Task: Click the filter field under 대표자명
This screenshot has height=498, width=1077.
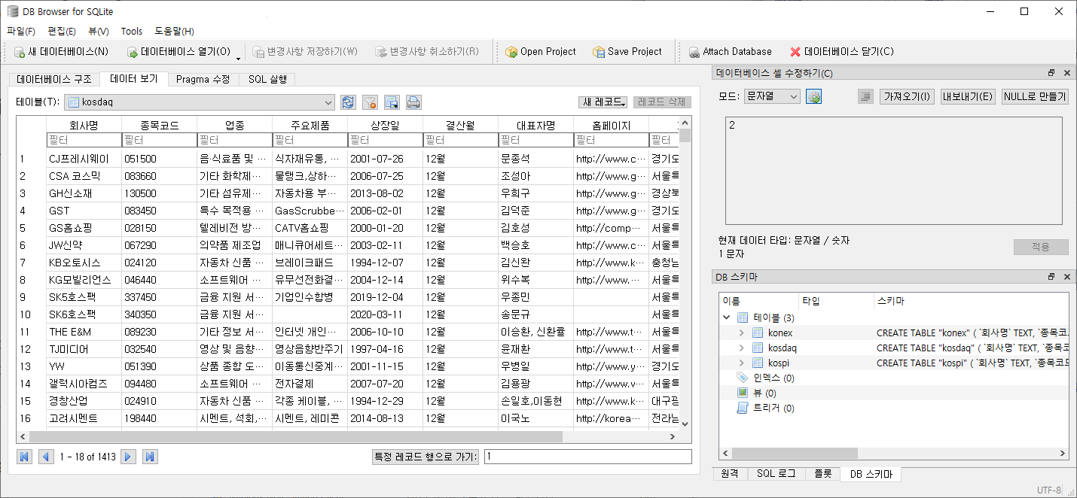Action: coord(535,140)
